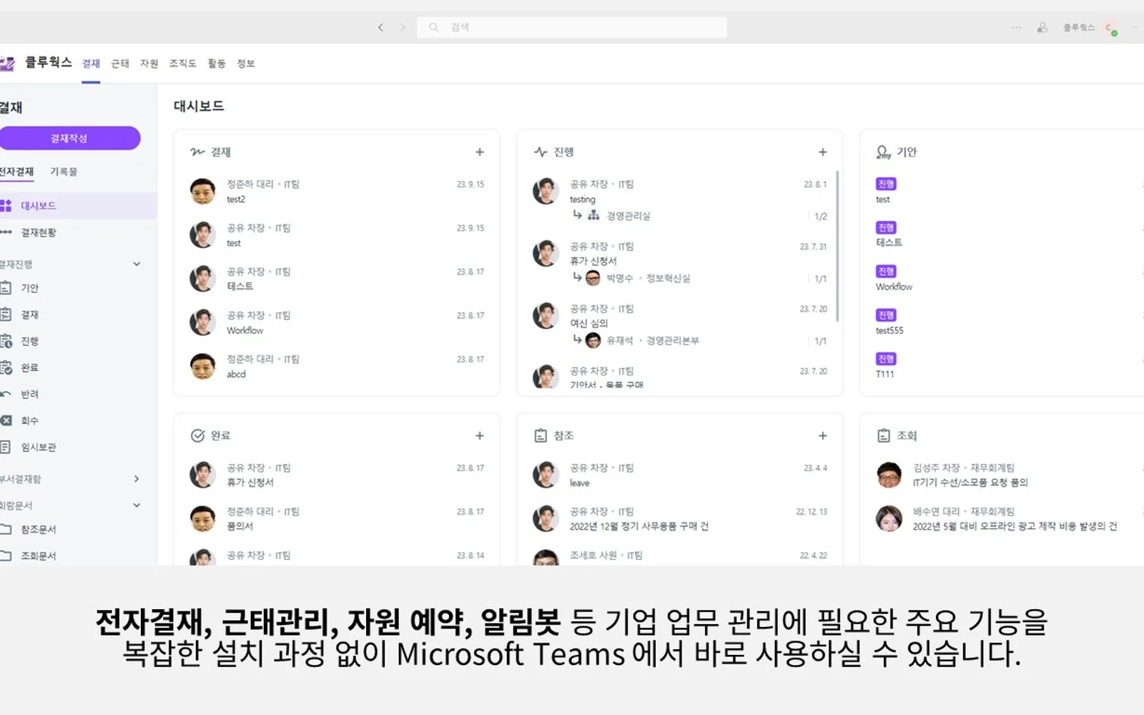
Task: Open the test555 draft item
Action: [x=1008, y=322]
